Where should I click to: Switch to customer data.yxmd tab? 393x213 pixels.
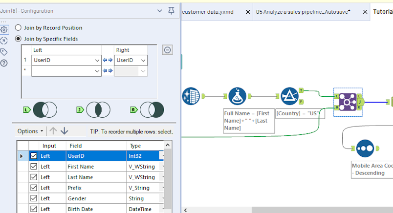click(208, 12)
